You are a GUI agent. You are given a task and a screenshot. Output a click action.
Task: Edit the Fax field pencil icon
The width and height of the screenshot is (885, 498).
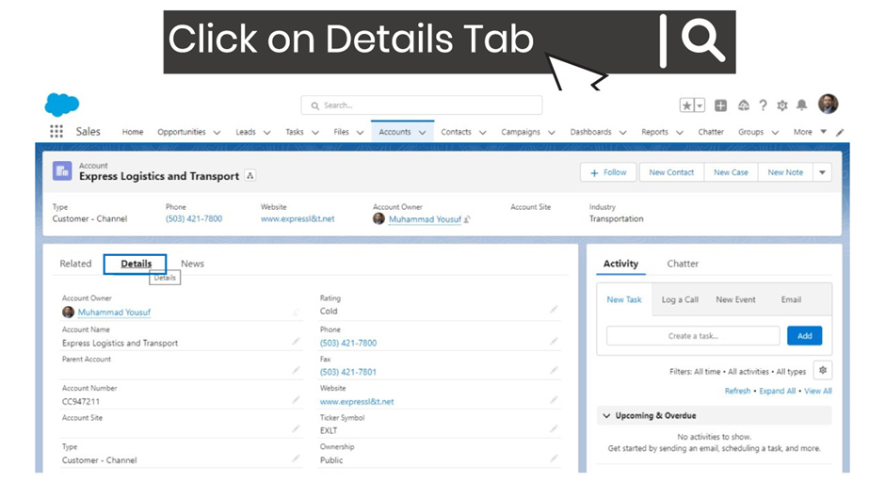[x=554, y=370]
